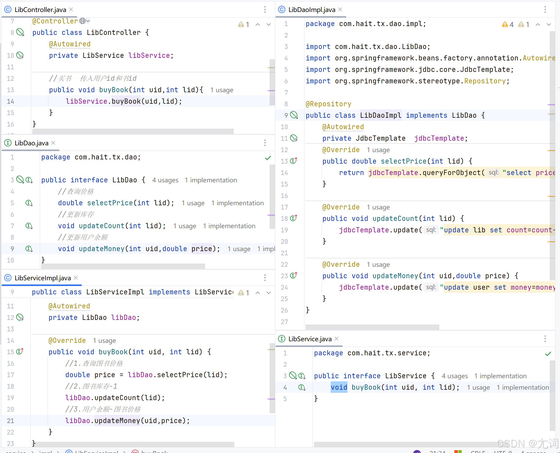Click the '1 implementation' hint next to updateCount

(229, 226)
